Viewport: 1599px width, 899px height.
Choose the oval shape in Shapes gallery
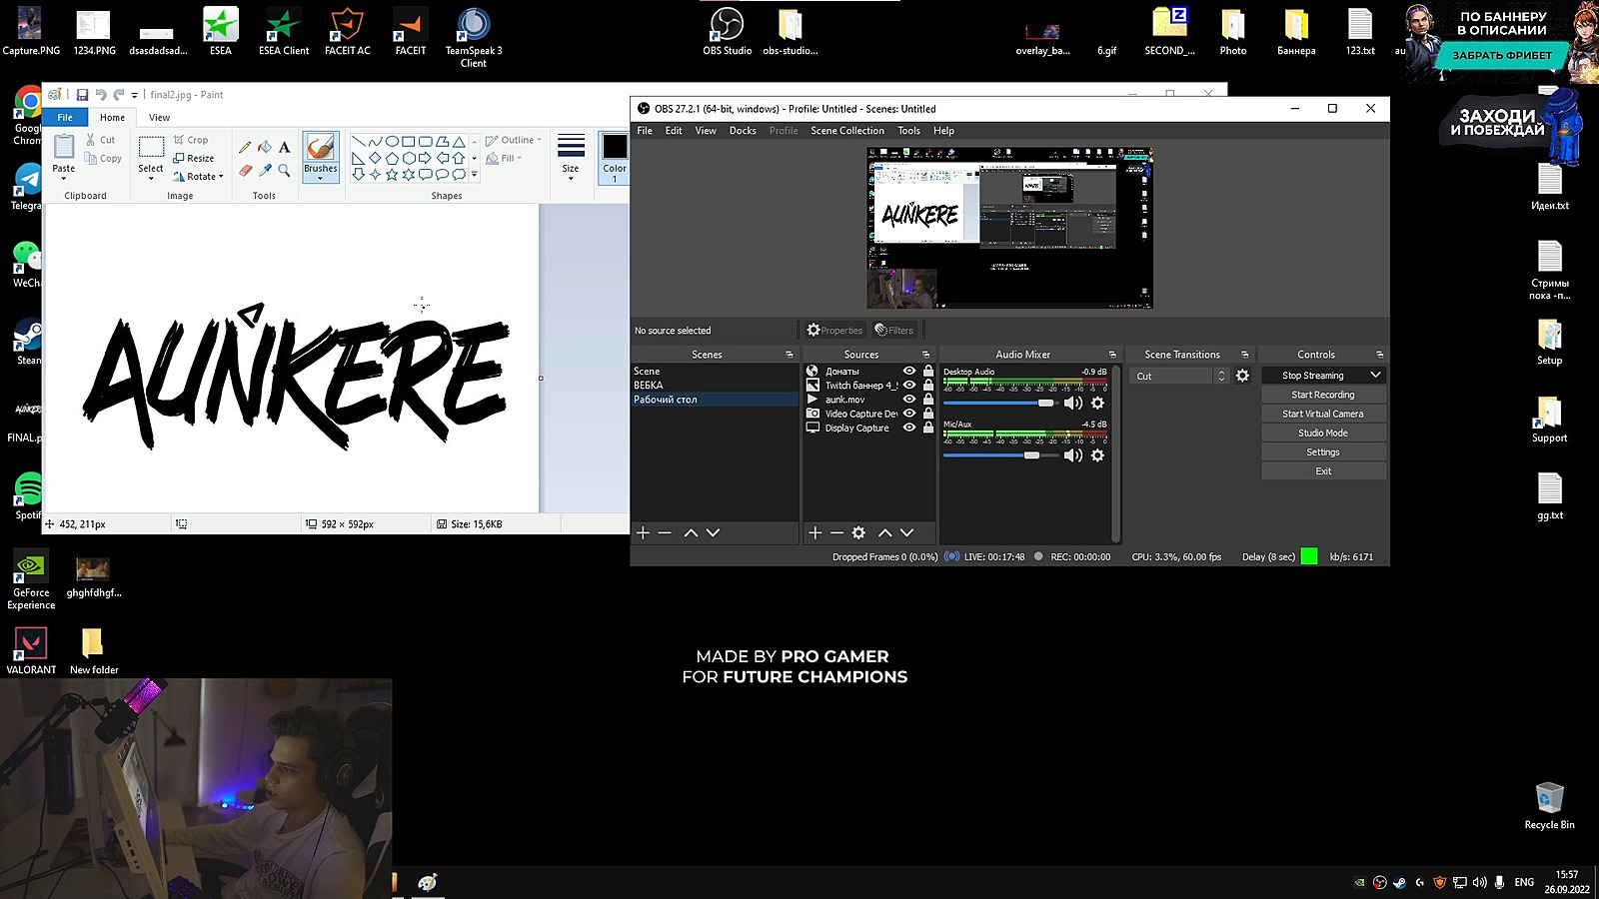pyautogui.click(x=392, y=142)
